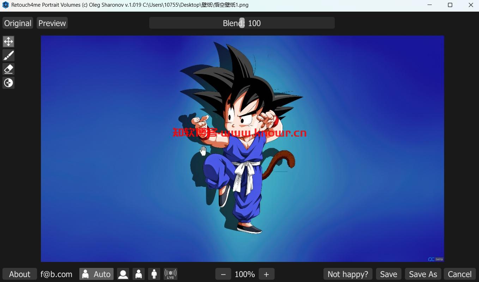Switch to the Preview view
This screenshot has height=282, width=479.
[x=52, y=23]
